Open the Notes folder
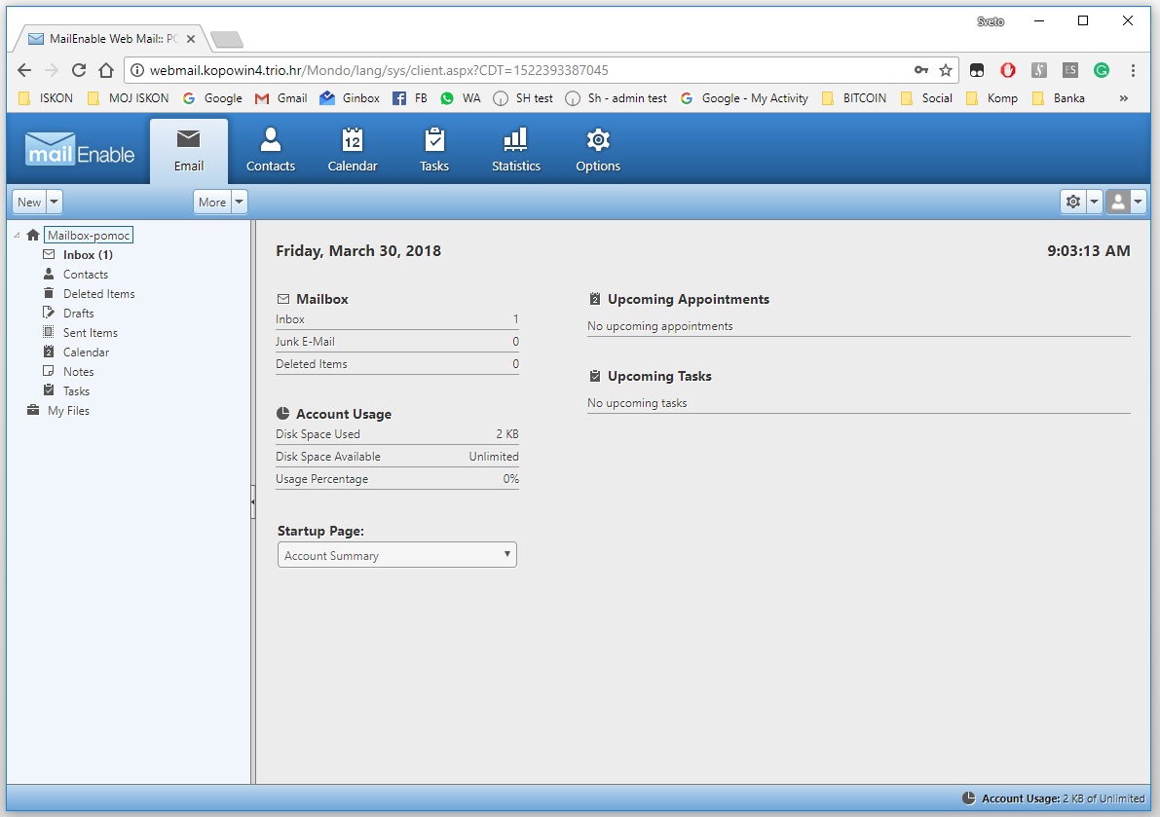Viewport: 1160px width, 817px height. [x=79, y=372]
